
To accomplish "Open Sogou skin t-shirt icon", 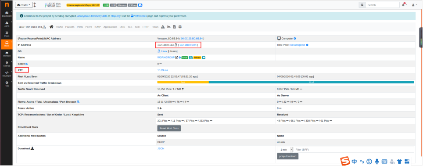I will point(400,162).
